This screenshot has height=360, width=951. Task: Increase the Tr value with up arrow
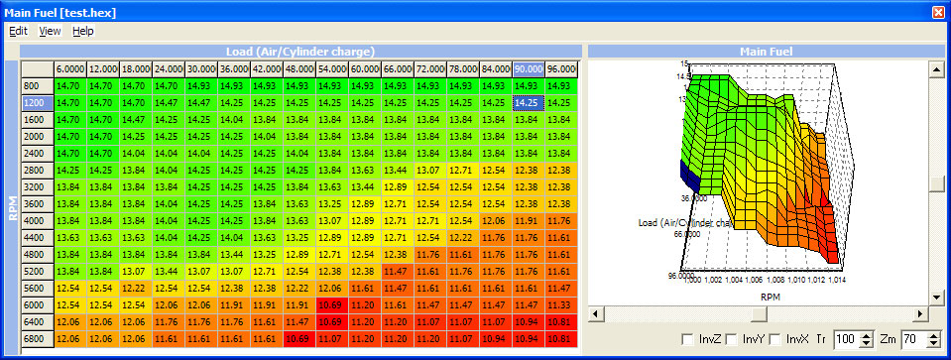(x=867, y=336)
